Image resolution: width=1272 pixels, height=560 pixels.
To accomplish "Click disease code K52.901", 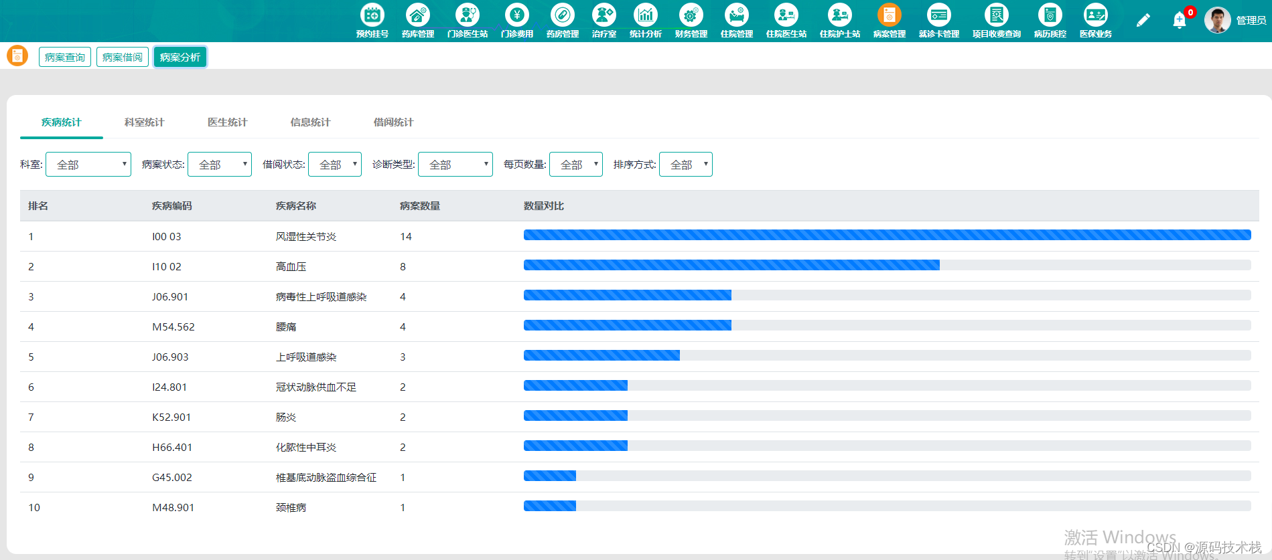I will tap(171, 417).
